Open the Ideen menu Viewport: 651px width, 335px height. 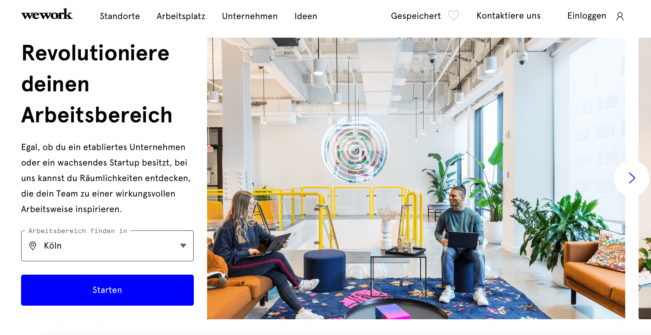pos(306,16)
